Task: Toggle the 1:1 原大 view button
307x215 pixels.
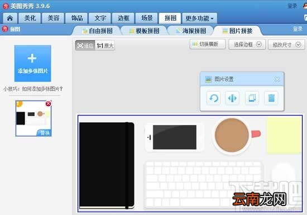Action: click(105, 46)
